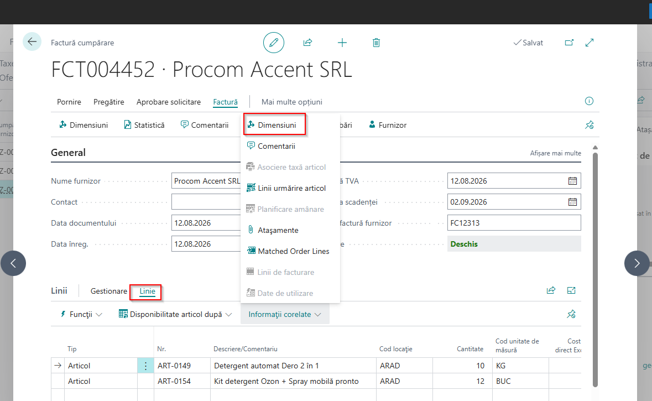This screenshot has height=401, width=652.
Task: Open Statistică action
Action: click(x=144, y=125)
